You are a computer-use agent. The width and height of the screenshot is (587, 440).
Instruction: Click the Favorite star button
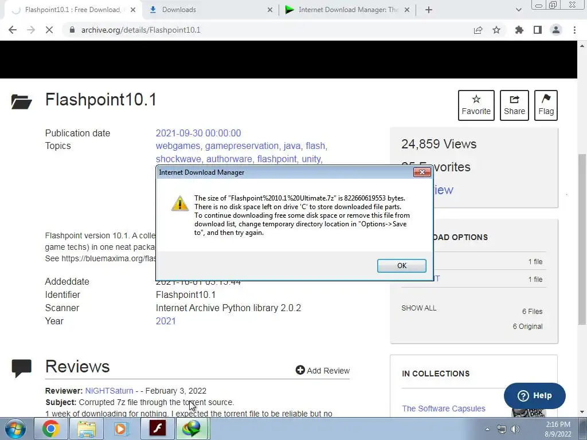(476, 105)
